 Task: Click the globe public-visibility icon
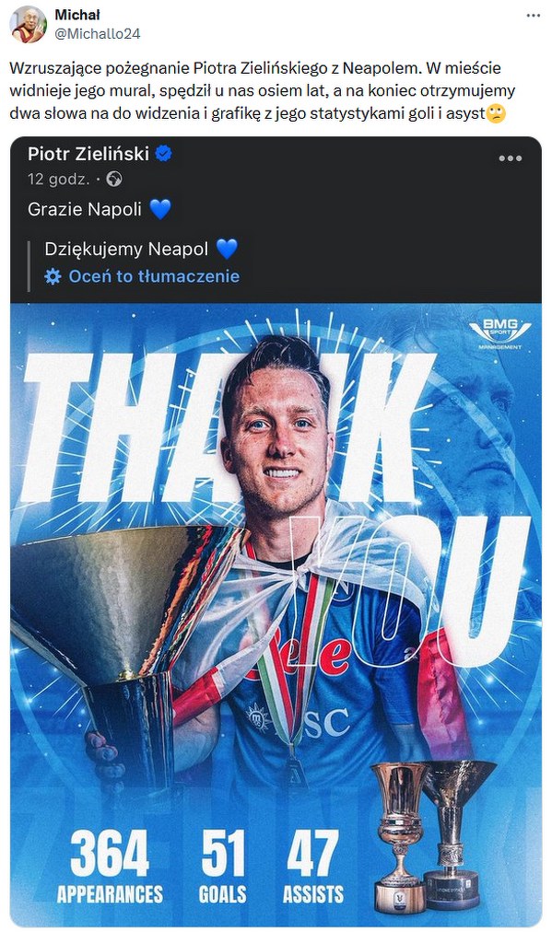[x=113, y=179]
